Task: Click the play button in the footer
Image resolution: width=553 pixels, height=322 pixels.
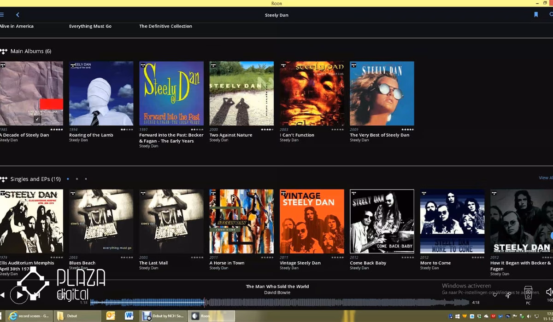Action: tap(19, 294)
